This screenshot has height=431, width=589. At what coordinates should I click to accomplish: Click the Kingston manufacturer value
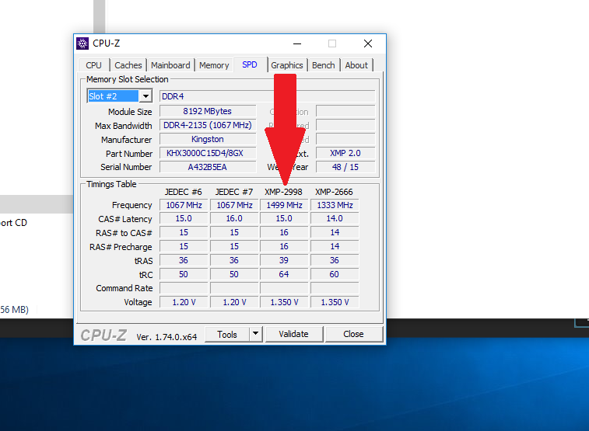click(x=208, y=139)
